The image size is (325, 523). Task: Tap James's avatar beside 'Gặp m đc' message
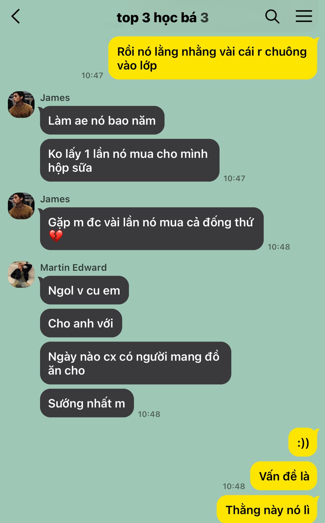(21, 206)
